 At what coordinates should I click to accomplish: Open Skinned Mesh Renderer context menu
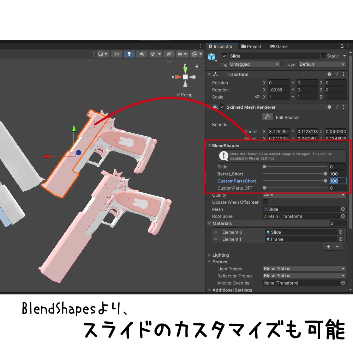coord(343,107)
